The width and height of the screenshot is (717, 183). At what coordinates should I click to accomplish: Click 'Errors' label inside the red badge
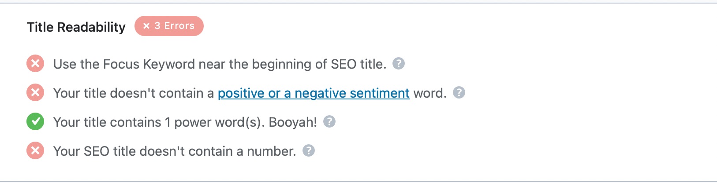point(179,26)
